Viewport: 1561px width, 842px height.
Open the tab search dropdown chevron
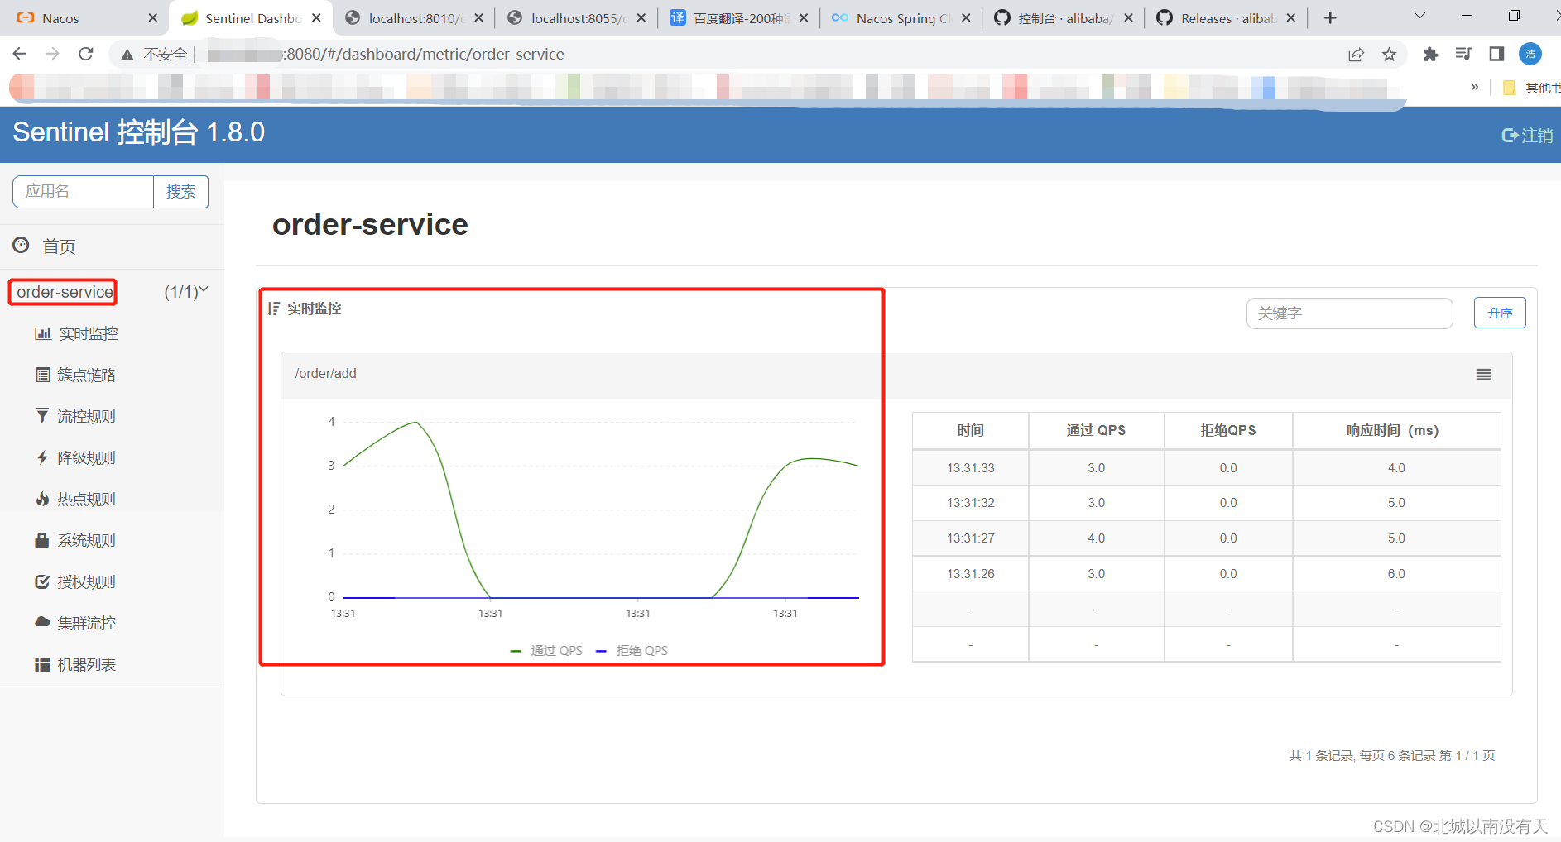pos(1419,16)
